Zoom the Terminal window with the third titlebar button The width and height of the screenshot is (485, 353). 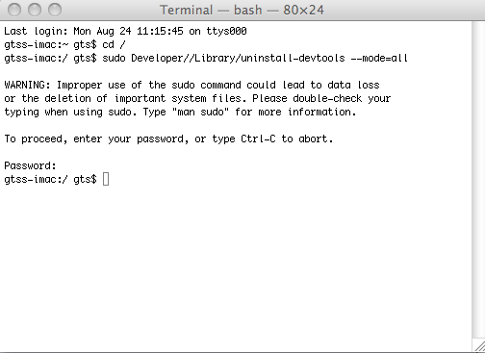tap(55, 10)
